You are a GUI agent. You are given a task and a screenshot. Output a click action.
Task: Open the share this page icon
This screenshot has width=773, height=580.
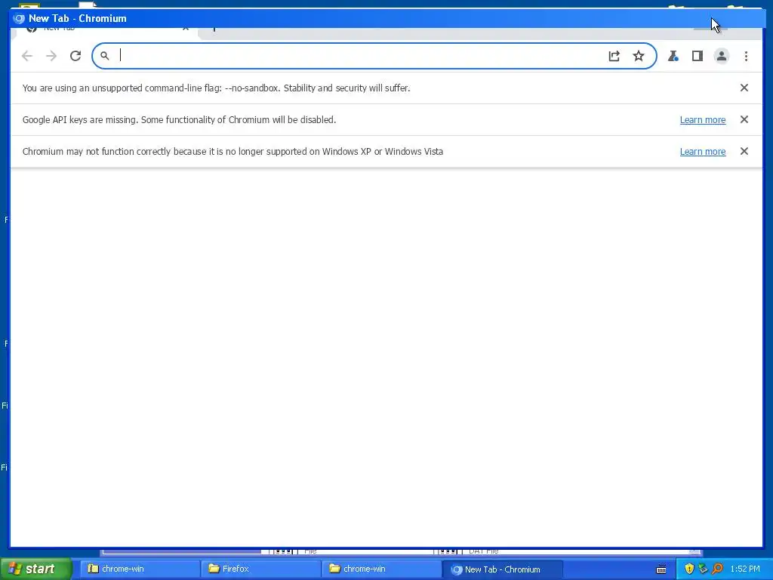(x=614, y=56)
